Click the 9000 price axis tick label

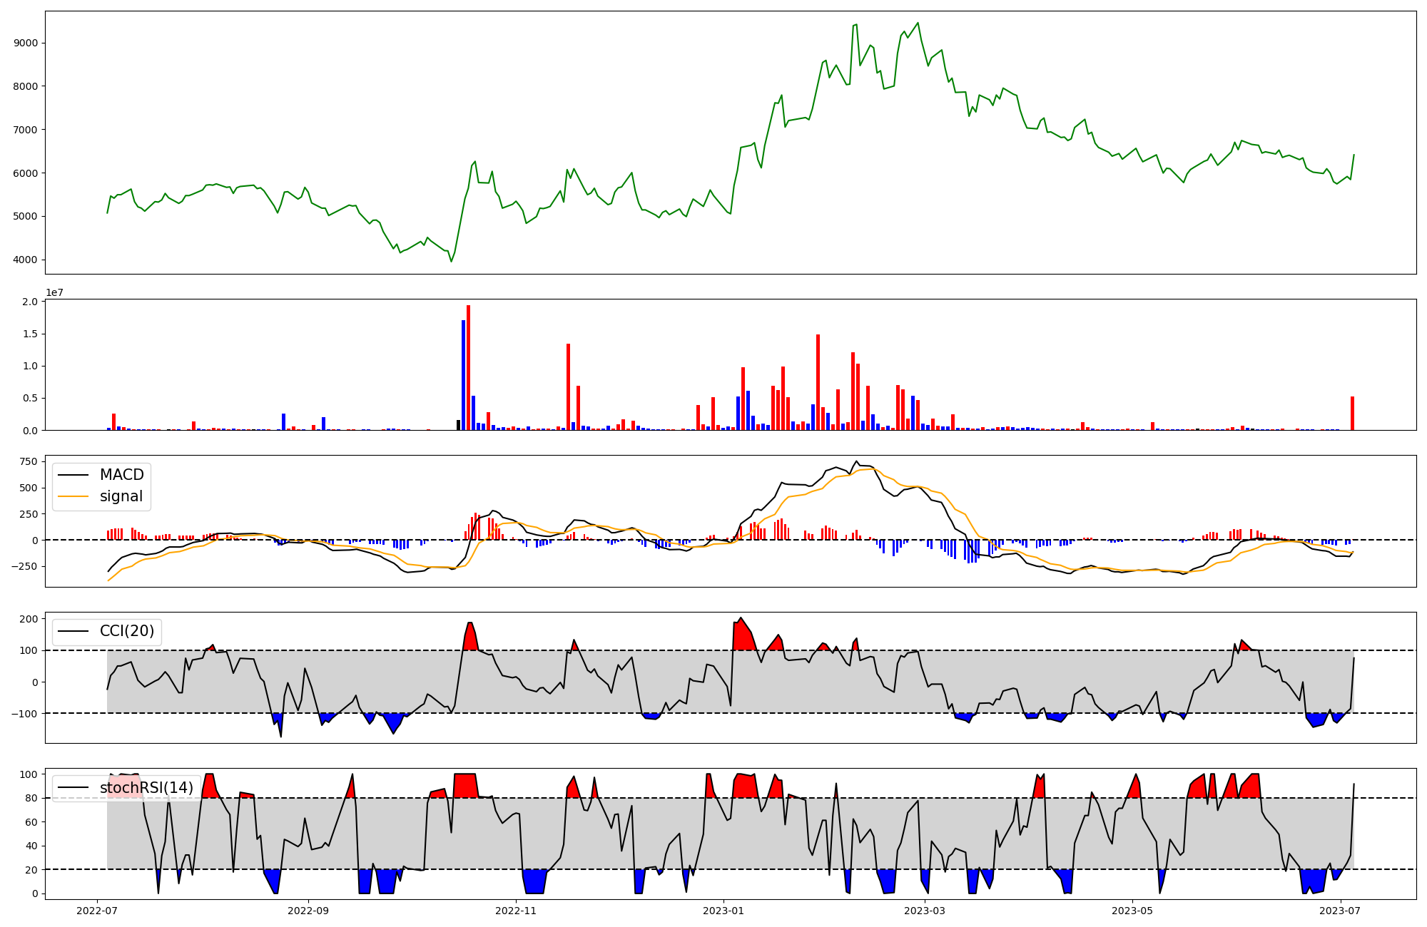click(26, 43)
